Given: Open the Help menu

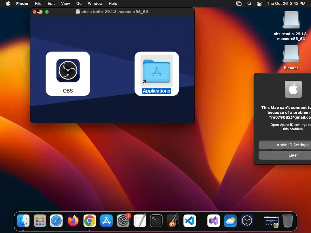Looking at the screenshot, I should pos(113,4).
